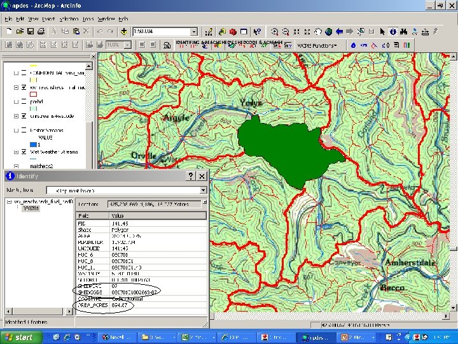Open the Identify from layers dropdown
This screenshot has height=344, width=458.
(x=204, y=190)
